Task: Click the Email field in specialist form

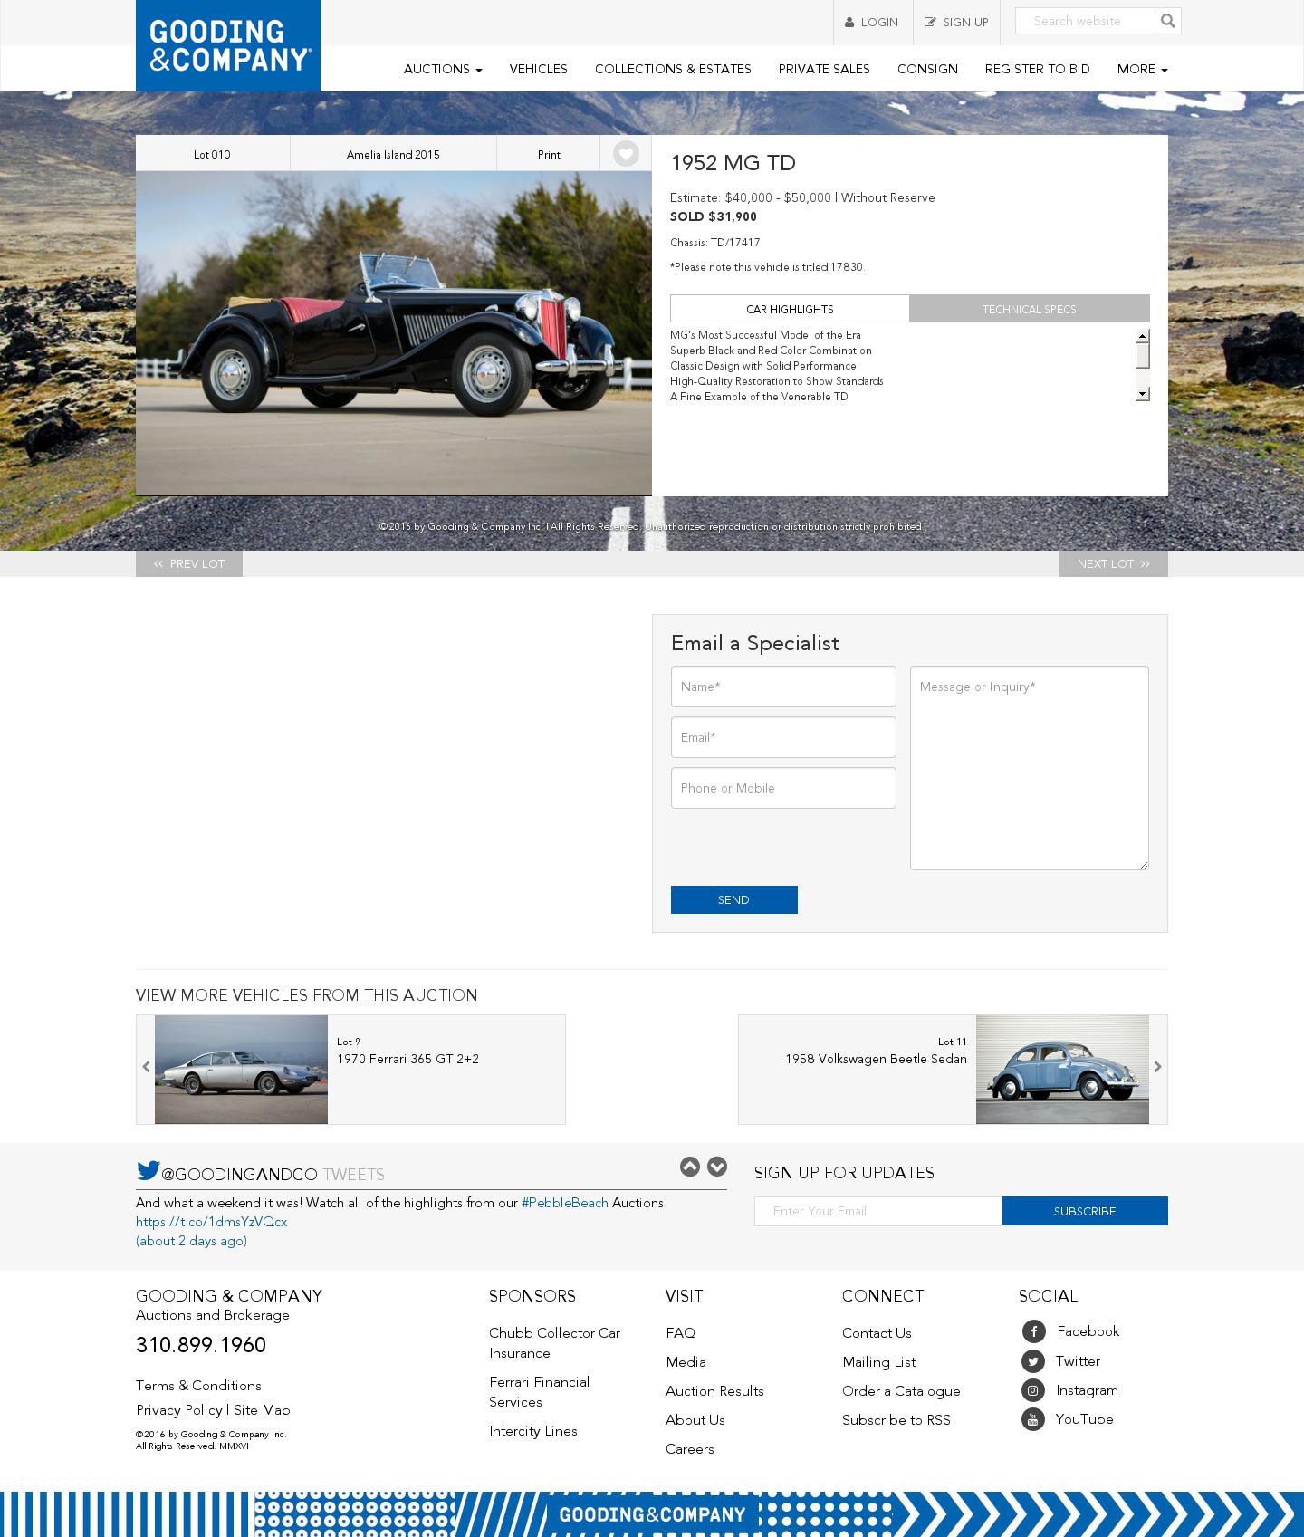Action: click(783, 737)
